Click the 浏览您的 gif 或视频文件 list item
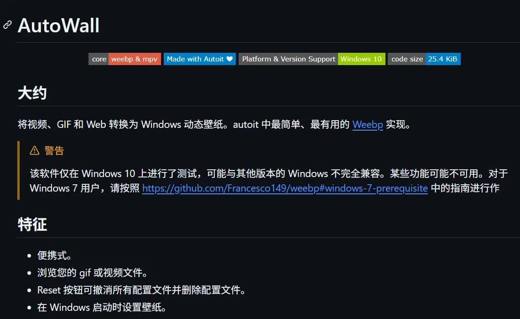This screenshot has width=520, height=319. pos(92,273)
